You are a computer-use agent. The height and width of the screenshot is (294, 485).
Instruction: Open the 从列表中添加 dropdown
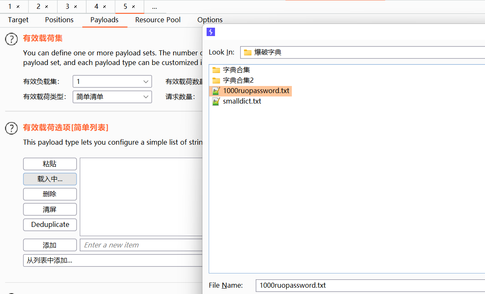[x=113, y=260]
